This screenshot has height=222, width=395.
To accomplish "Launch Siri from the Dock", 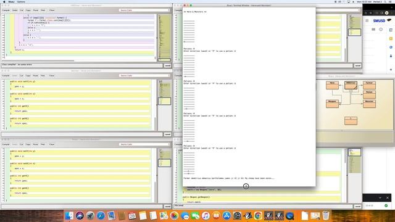I will click(80, 216).
